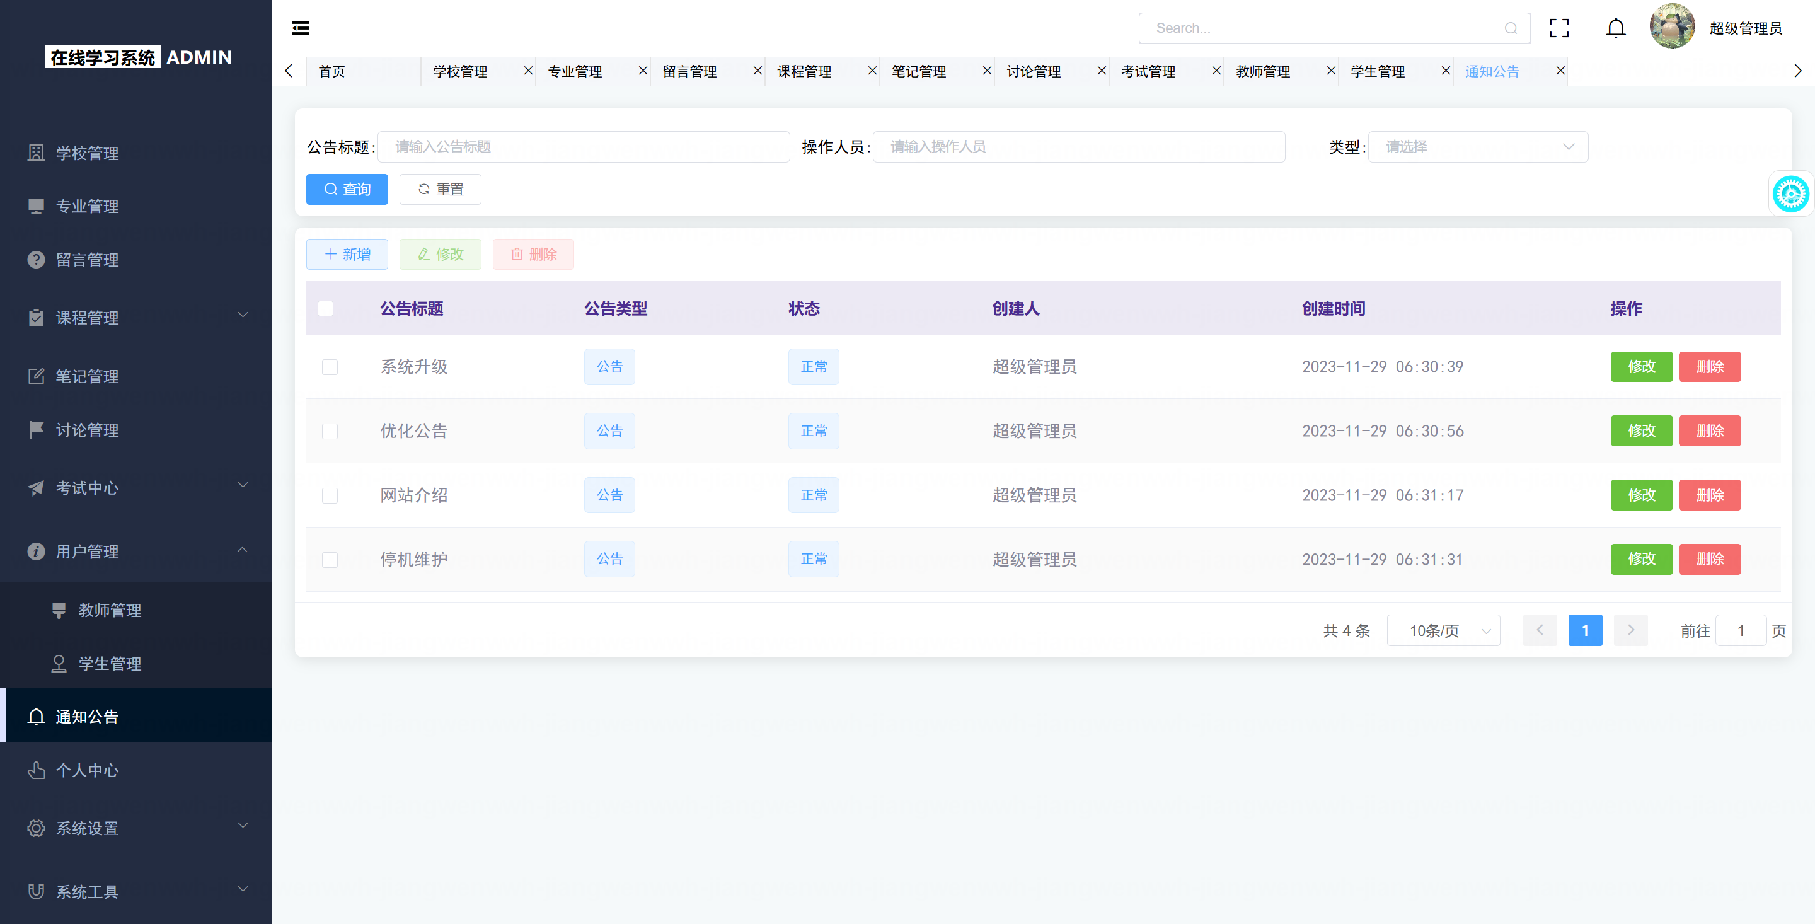The height and width of the screenshot is (924, 1815).
Task: Open the 10条/页 page size dropdown
Action: tap(1443, 631)
